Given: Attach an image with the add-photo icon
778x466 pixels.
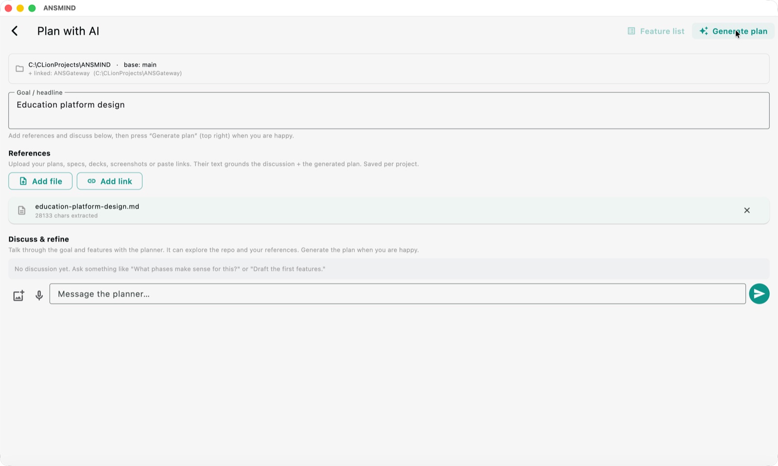Looking at the screenshot, I should [x=18, y=295].
